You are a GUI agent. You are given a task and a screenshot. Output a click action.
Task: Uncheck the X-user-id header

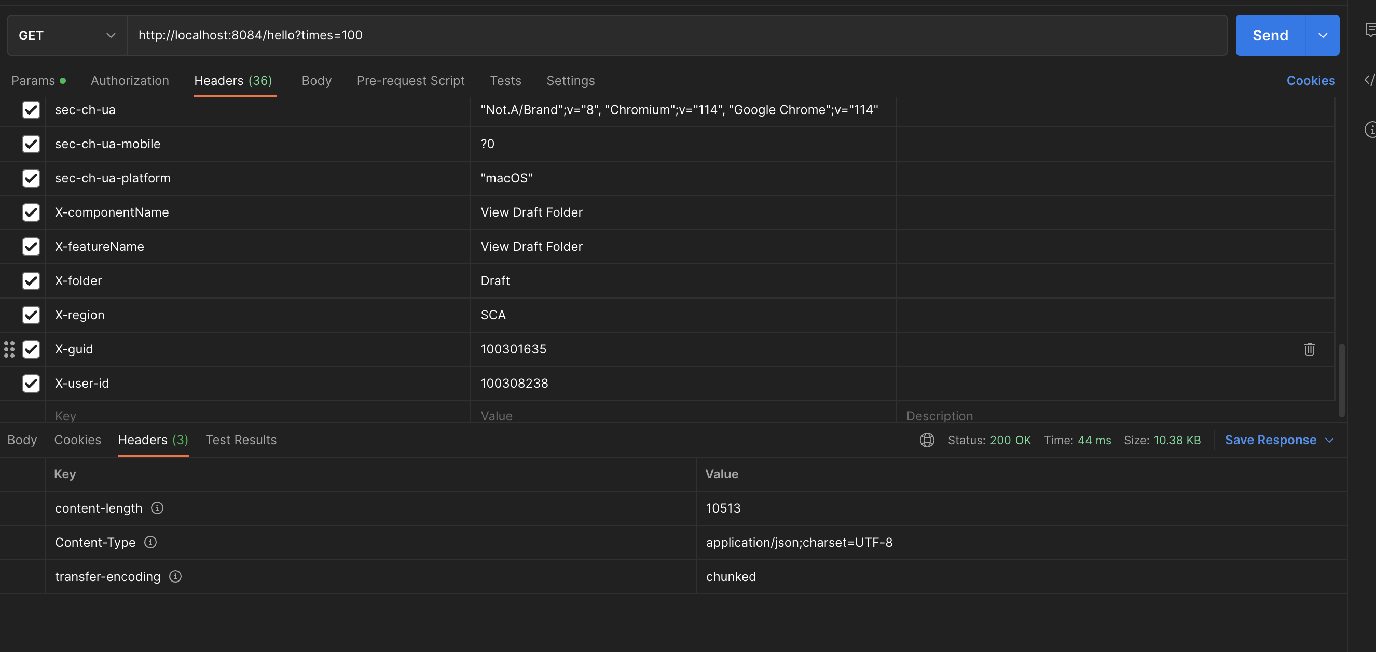pyautogui.click(x=31, y=383)
